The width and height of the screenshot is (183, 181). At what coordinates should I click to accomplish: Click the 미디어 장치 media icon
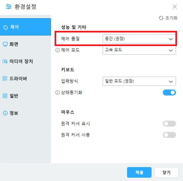coord(5,61)
